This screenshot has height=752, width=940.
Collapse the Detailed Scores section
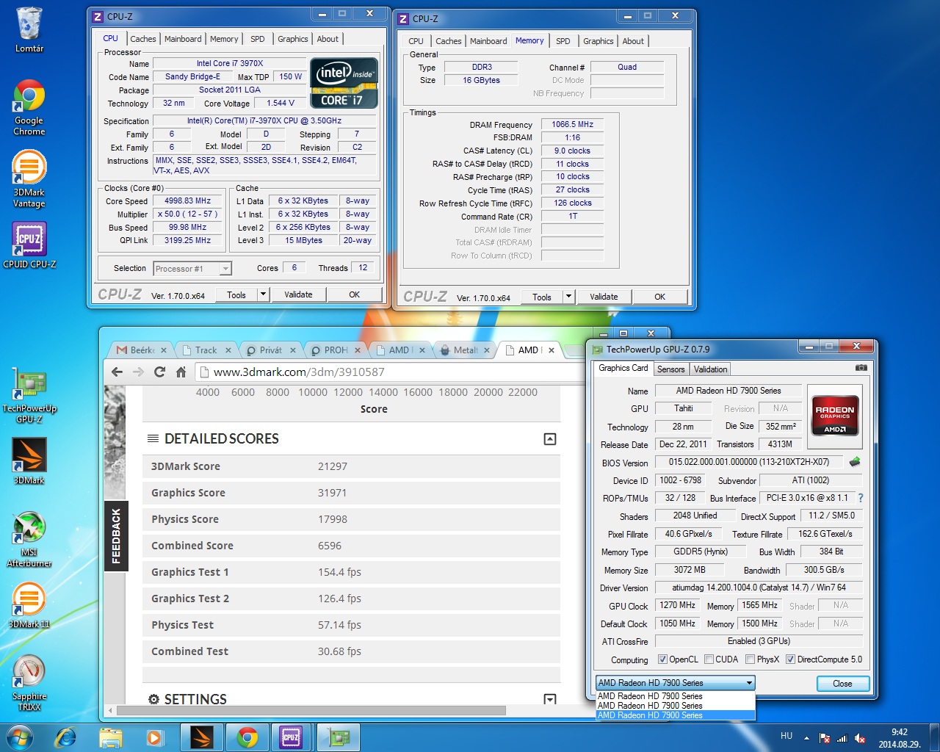coord(550,439)
